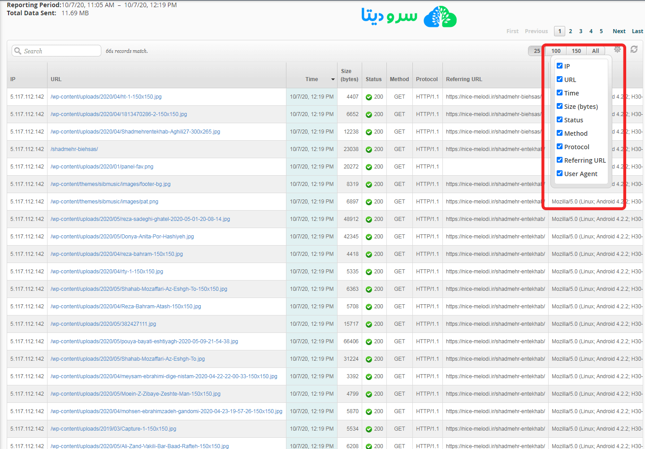Open the /shadmehr-biehsas/ URL link
This screenshot has height=449, width=645.
point(74,149)
